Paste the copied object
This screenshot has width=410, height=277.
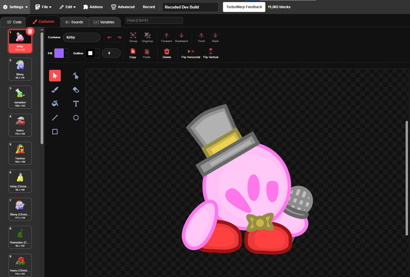pos(147,54)
